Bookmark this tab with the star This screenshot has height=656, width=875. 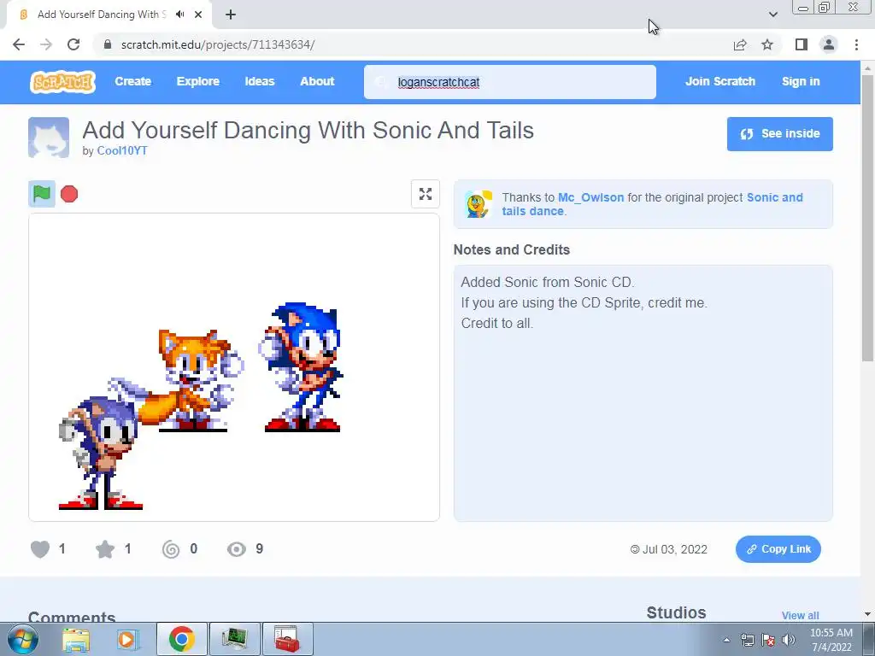tap(767, 44)
